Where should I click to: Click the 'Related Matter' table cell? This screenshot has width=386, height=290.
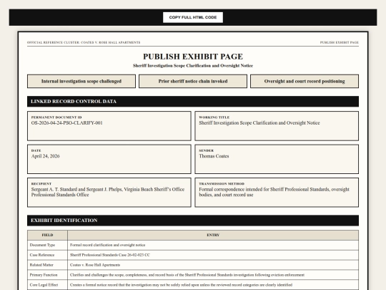point(47,265)
